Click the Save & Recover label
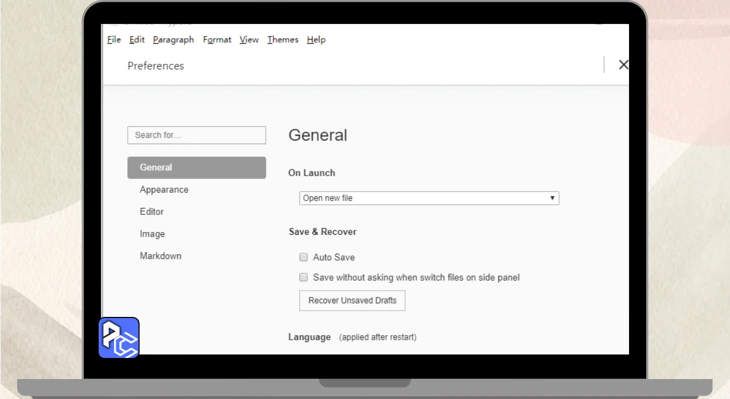 pos(323,231)
